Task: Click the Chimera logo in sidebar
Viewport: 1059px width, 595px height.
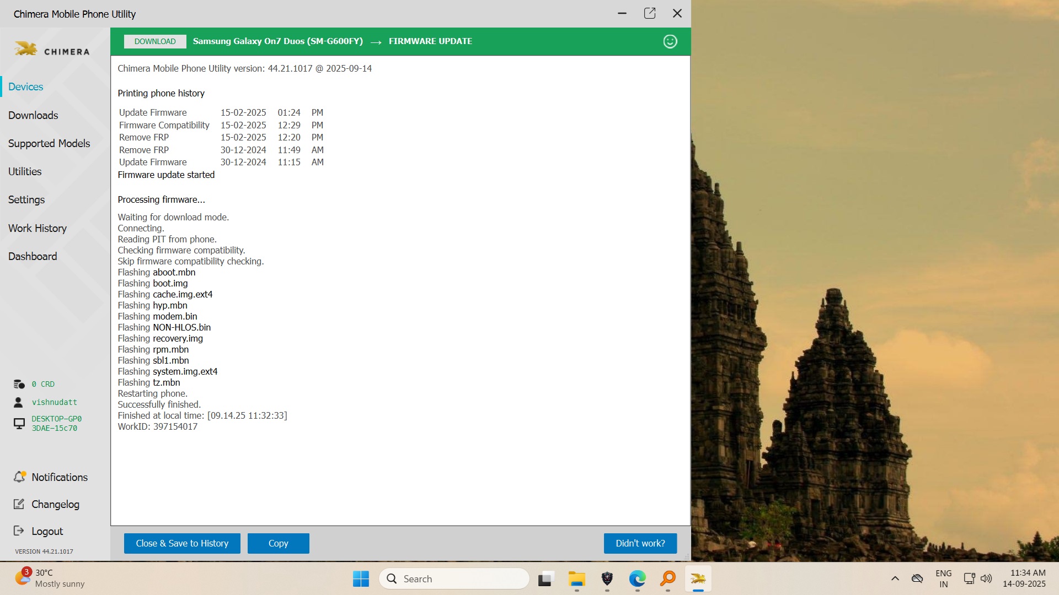Action: [x=52, y=50]
